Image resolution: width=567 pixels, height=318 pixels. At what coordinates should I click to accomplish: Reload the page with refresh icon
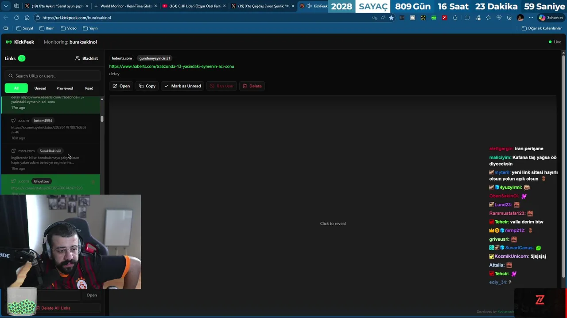(16, 18)
